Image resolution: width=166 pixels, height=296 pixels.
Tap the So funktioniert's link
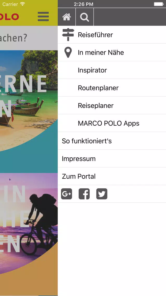pos(112,141)
